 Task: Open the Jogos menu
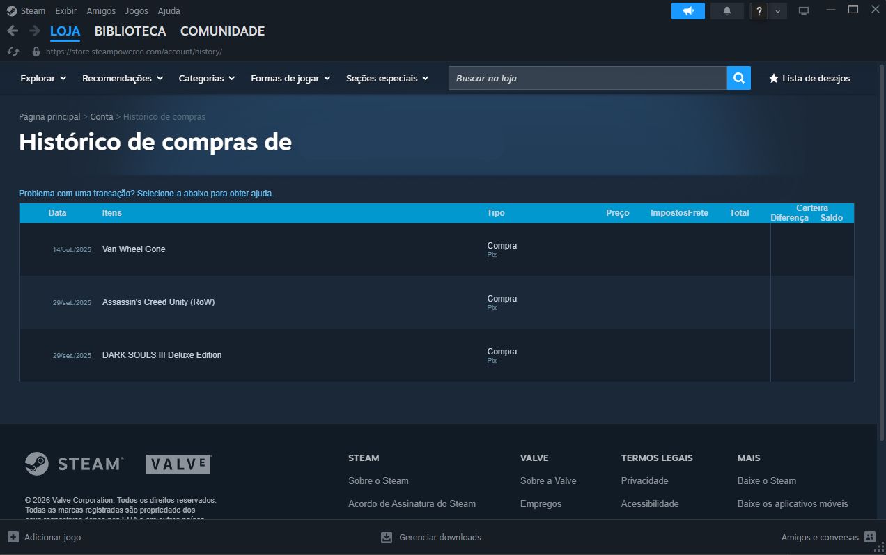[x=137, y=11]
